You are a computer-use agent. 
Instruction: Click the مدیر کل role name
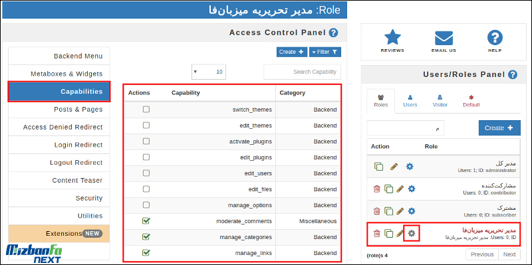point(505,163)
